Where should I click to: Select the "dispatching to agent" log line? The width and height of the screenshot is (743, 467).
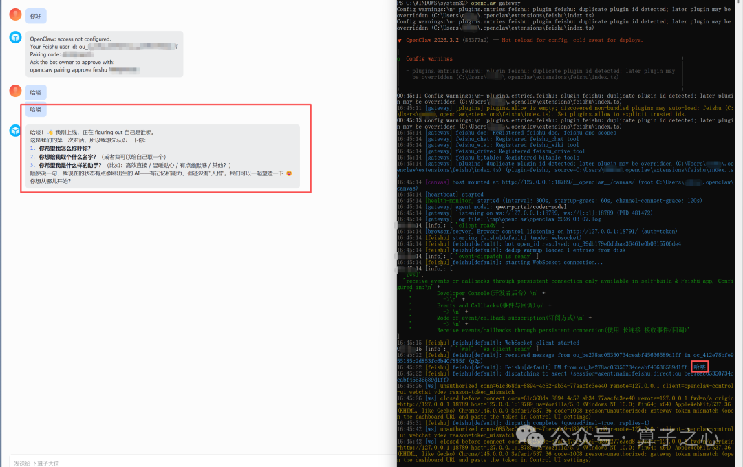[x=566, y=376]
